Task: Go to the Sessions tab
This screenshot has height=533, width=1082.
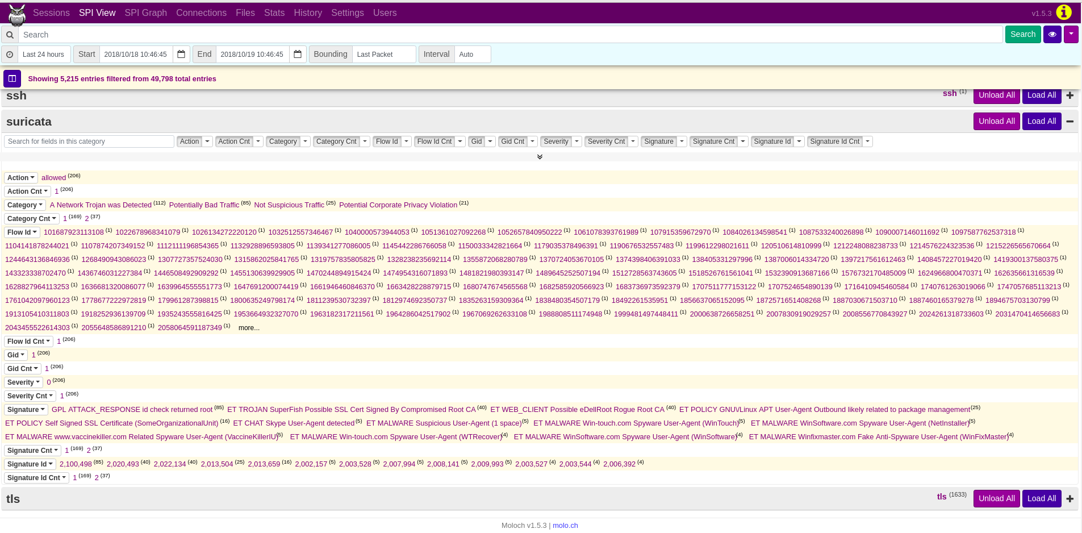Action: point(51,13)
